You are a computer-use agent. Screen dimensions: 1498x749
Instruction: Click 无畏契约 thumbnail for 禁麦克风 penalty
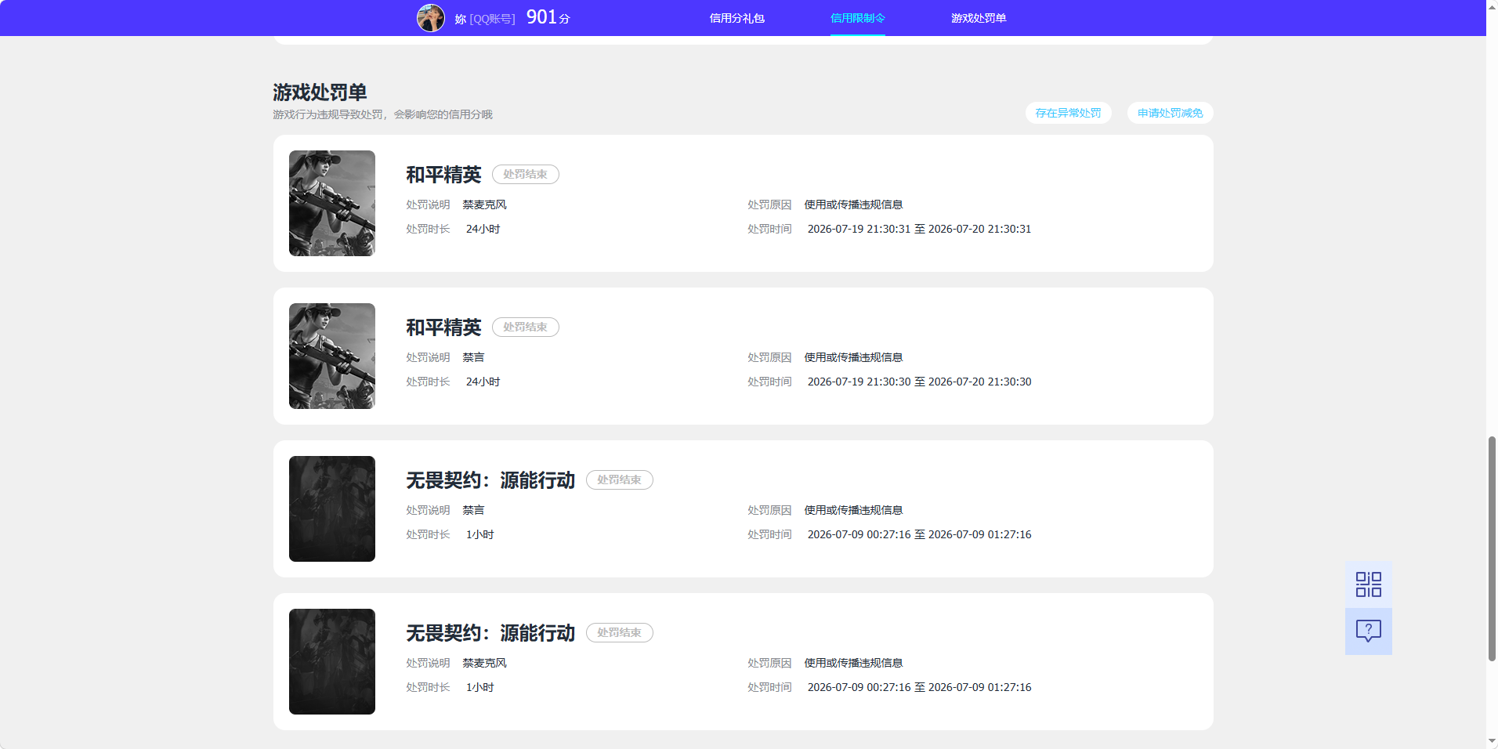pos(332,661)
